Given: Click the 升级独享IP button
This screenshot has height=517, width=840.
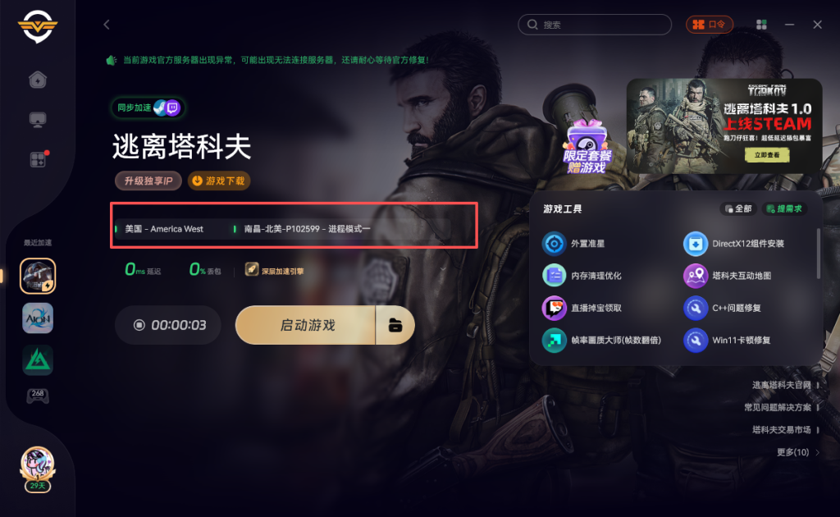Looking at the screenshot, I should point(148,181).
